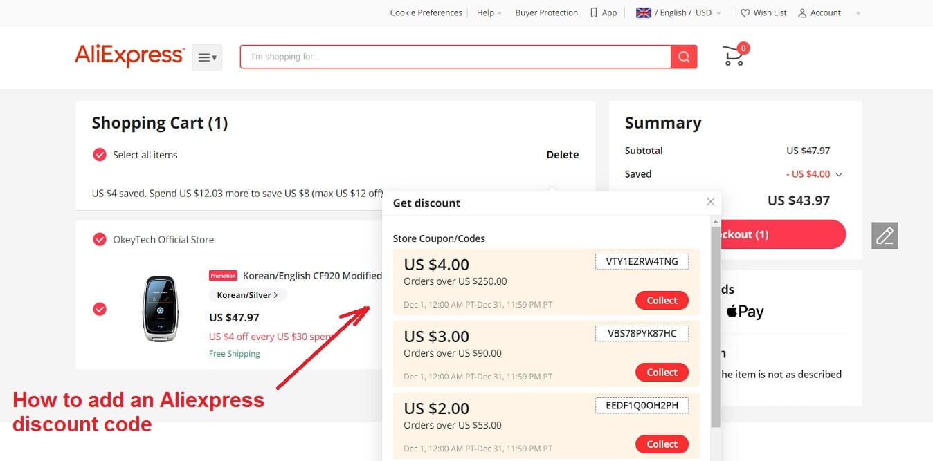
Task: Click the Wish List heart icon
Action: 745,13
